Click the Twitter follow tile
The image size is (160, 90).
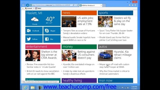click(34, 39)
